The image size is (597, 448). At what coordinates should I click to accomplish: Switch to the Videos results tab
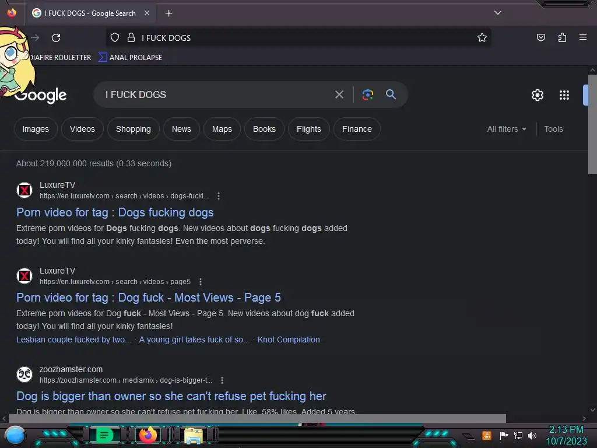coord(82,129)
